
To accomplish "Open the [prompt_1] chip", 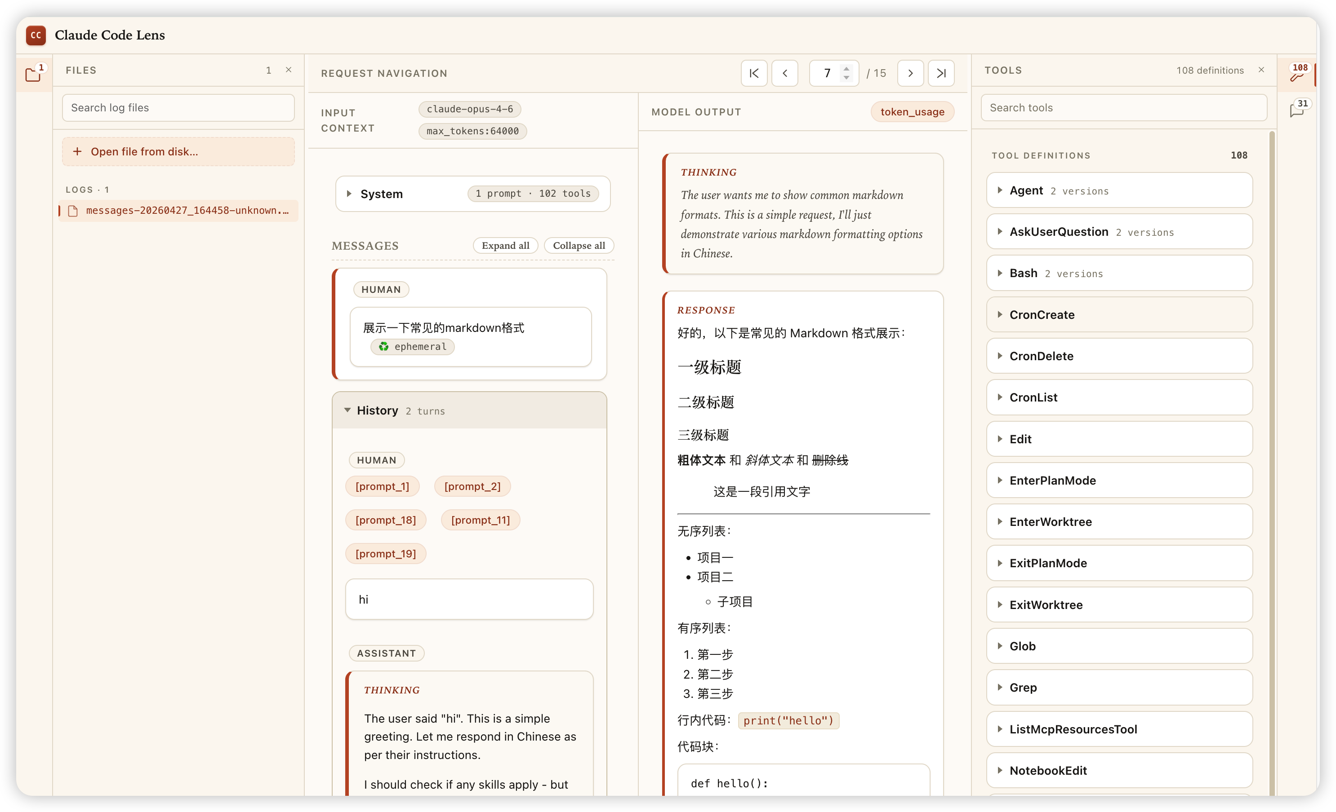I will (x=382, y=486).
